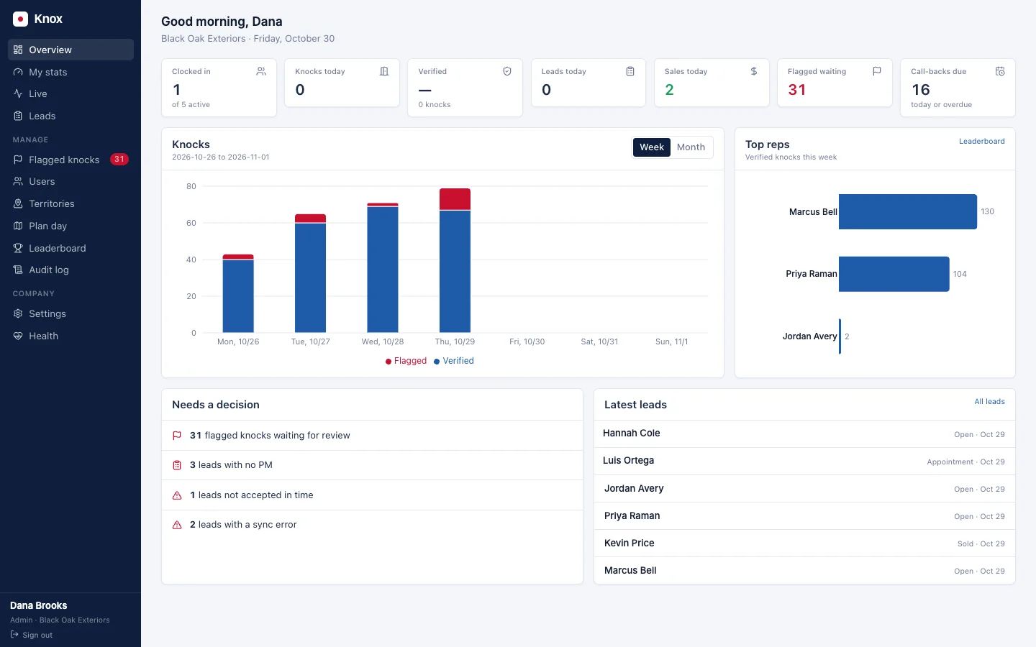Open the Overview page in sidebar
Image resolution: width=1036 pixels, height=647 pixels.
(71, 50)
